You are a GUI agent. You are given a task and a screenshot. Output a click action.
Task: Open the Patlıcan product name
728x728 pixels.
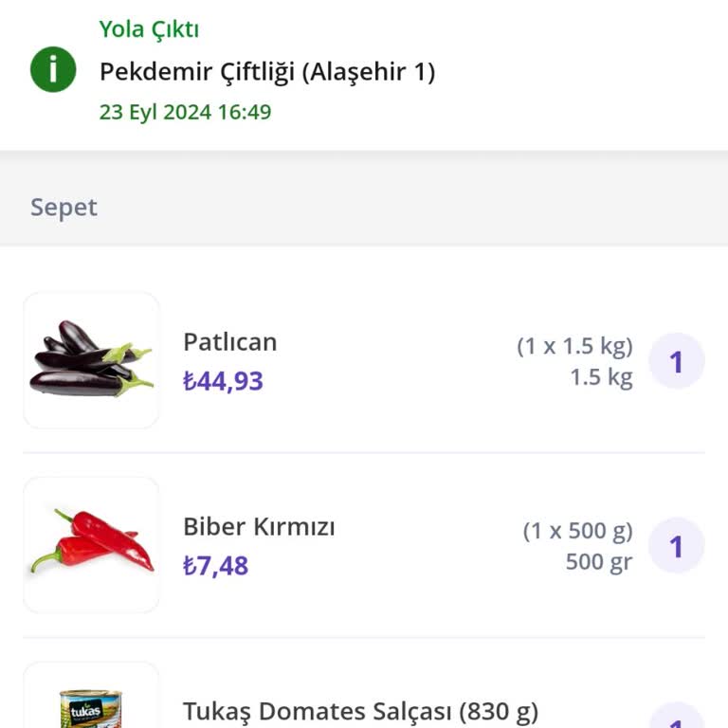click(x=230, y=342)
